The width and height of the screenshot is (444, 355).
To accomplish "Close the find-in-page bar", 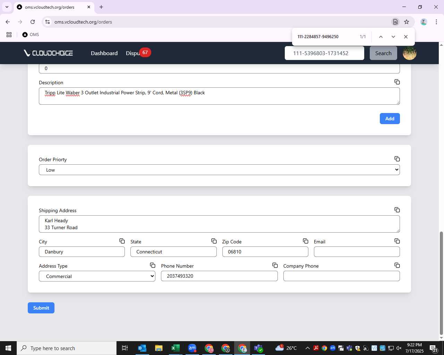I will [x=406, y=37].
